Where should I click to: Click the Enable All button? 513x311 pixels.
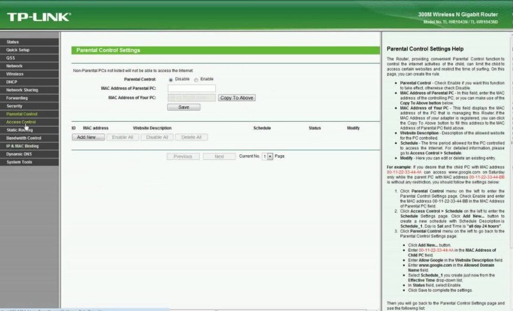point(123,137)
